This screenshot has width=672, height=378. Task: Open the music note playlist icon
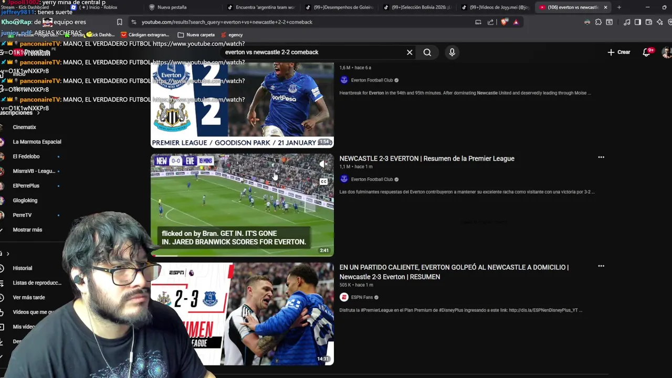(x=627, y=22)
